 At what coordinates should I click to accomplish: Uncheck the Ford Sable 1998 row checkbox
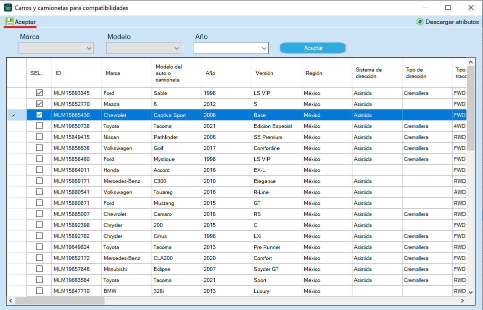(x=39, y=92)
